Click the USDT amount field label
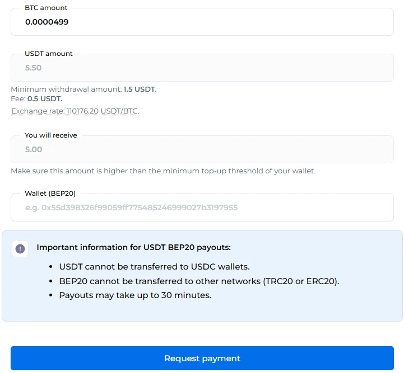 point(49,54)
